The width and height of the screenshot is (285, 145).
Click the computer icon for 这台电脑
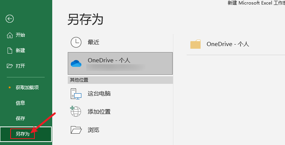76,94
